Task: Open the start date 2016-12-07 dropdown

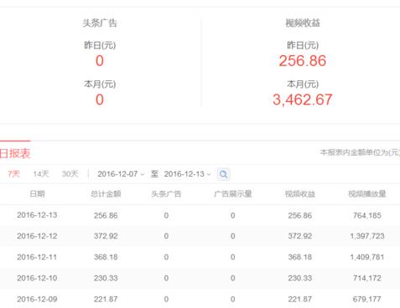Action: [121, 174]
